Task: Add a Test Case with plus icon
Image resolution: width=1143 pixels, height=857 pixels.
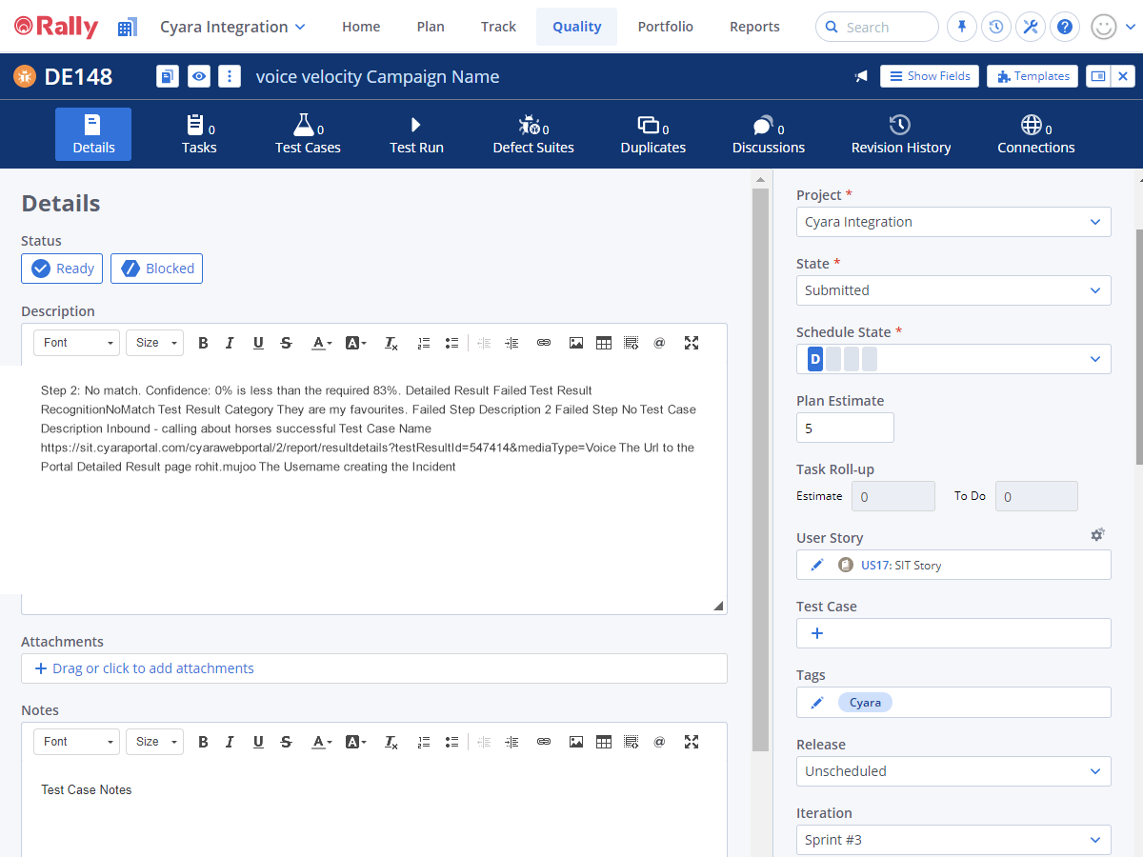Action: point(816,633)
